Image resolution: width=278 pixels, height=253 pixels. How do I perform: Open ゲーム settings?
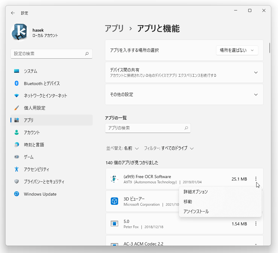pos(52,157)
